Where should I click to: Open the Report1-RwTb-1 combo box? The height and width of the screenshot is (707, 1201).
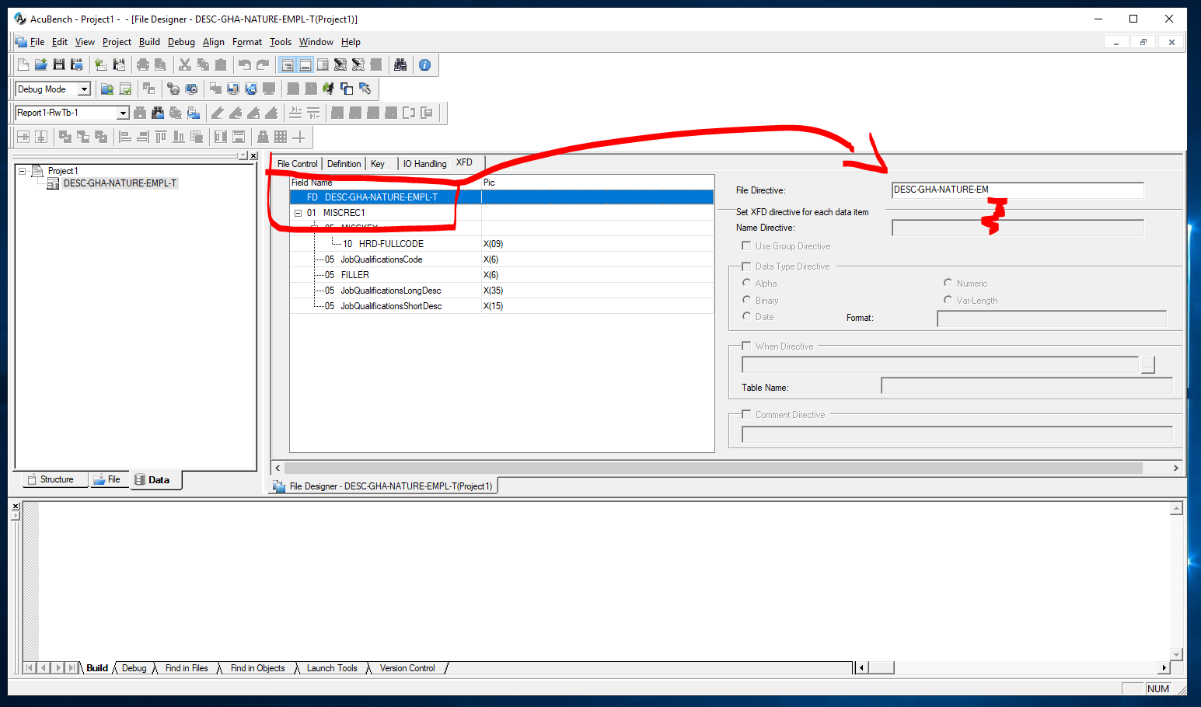[123, 112]
